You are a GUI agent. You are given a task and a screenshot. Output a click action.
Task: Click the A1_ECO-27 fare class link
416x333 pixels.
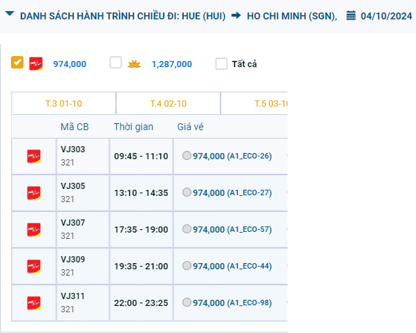(x=249, y=192)
